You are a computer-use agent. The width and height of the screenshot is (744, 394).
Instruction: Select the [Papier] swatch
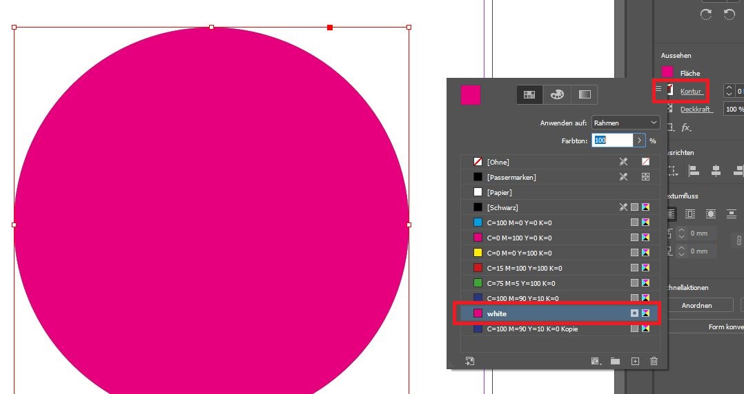[499, 192]
